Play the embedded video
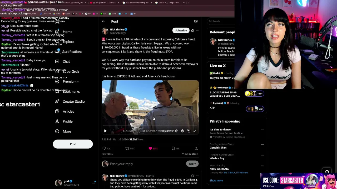This screenshot has height=189, width=337. tap(105, 131)
